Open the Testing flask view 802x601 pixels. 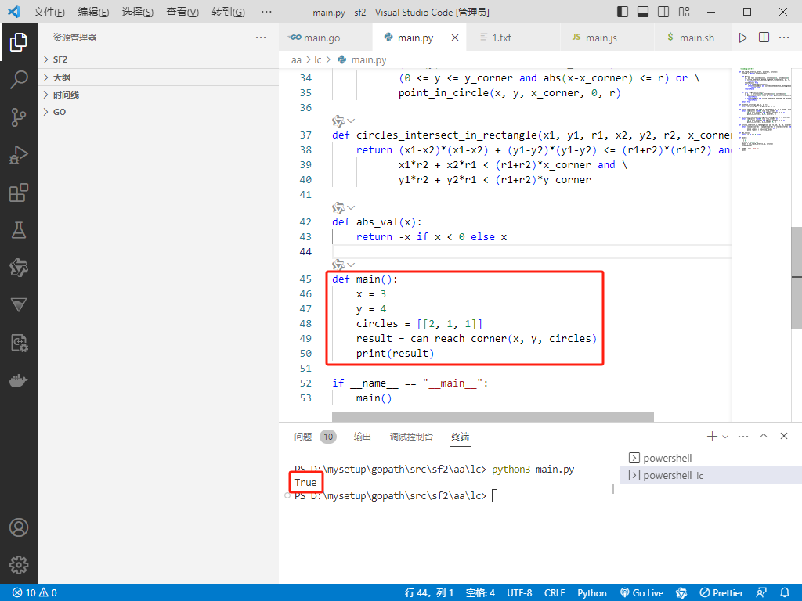19,230
